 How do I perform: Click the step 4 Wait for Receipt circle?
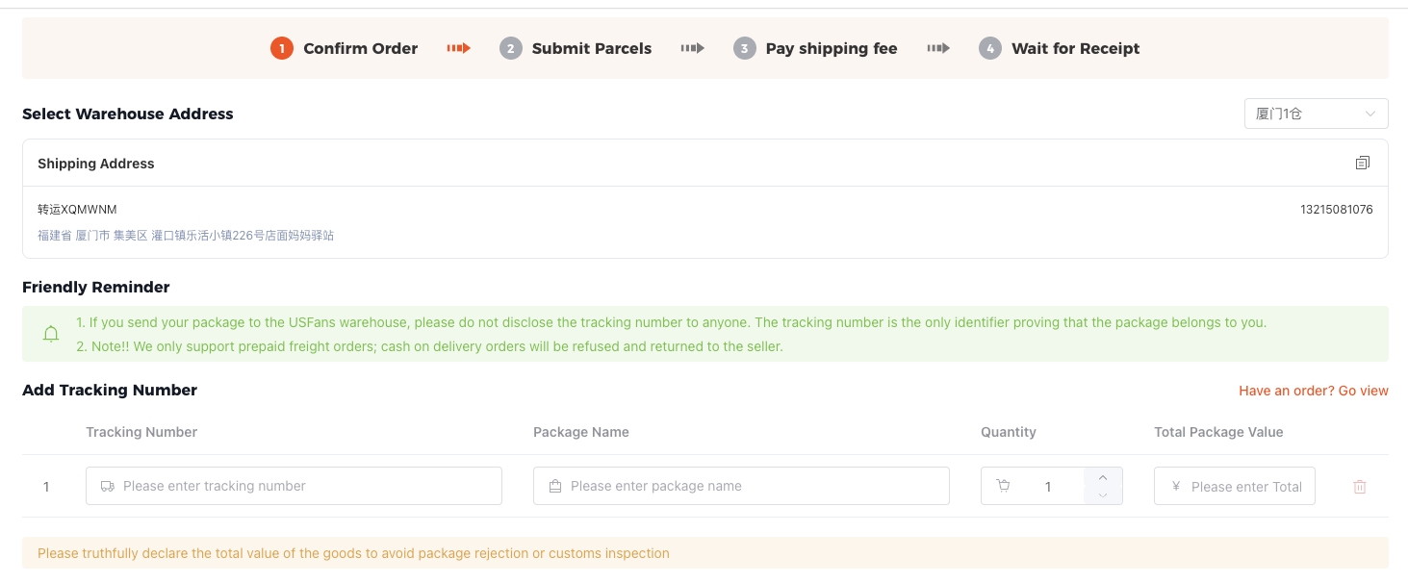990,48
